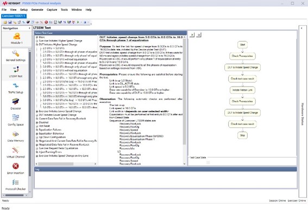
Task: Open the Generate menu
Action: pos(37,10)
